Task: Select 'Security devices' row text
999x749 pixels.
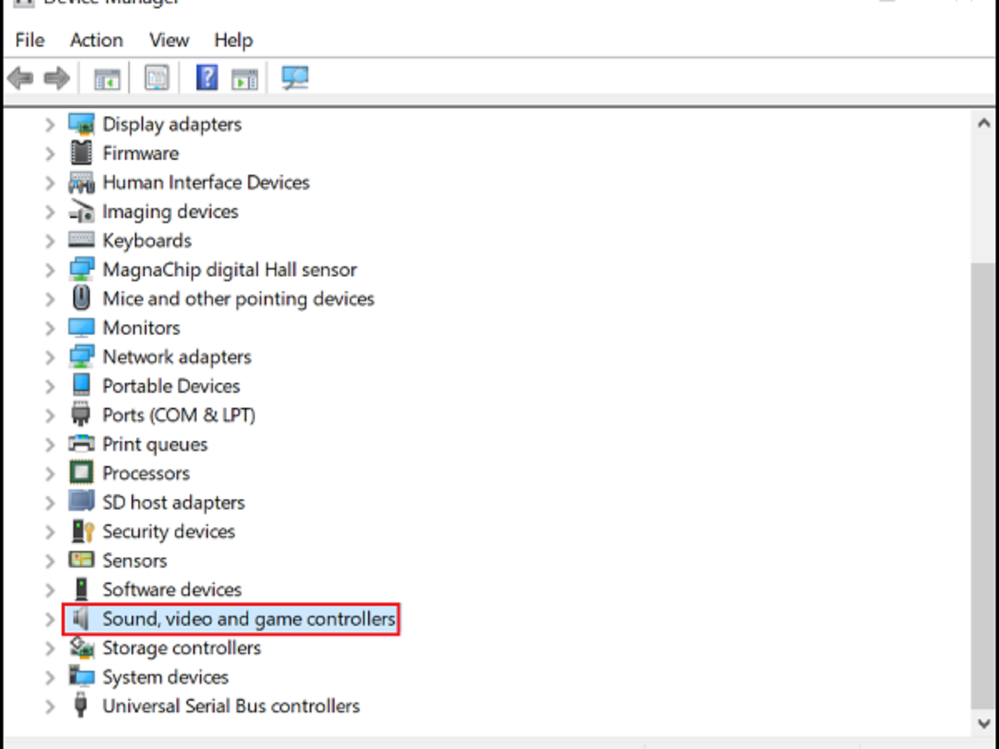Action: click(x=169, y=531)
